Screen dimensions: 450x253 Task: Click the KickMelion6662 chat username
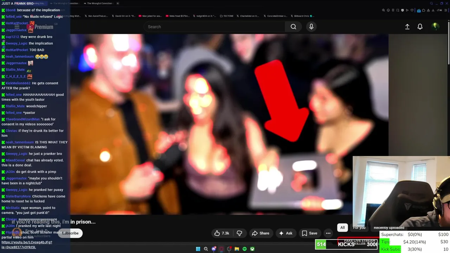pos(18,83)
